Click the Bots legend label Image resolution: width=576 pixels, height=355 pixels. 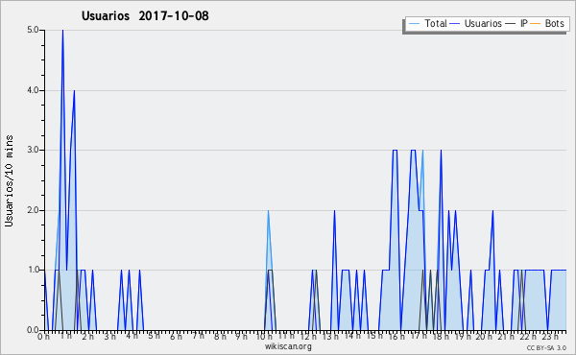pyautogui.click(x=554, y=23)
